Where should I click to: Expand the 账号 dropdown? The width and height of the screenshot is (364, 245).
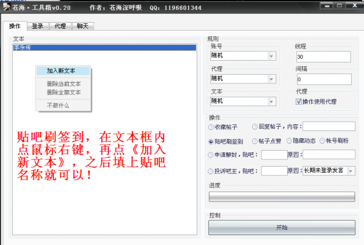[x=271, y=56]
